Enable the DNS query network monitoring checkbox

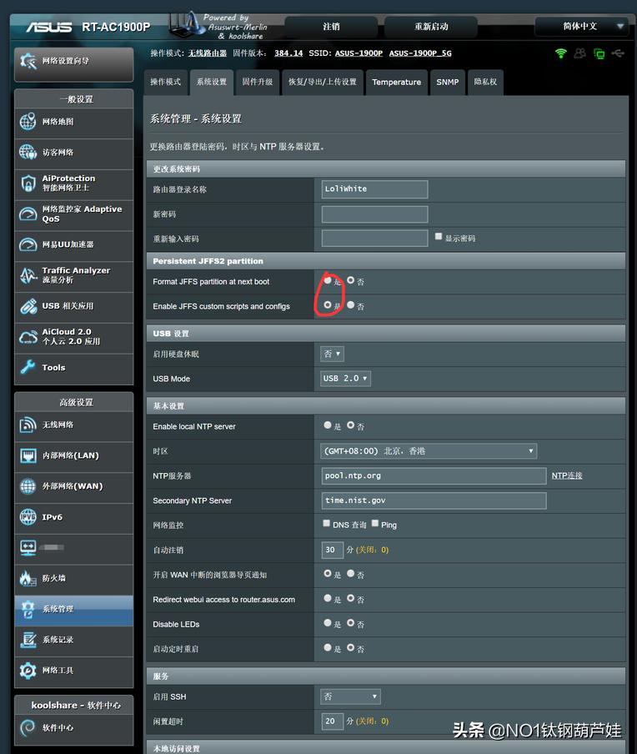327,523
